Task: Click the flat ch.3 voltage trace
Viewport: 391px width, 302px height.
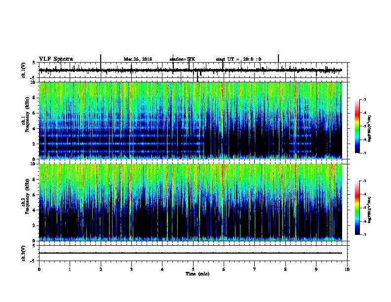Action: pos(191,253)
